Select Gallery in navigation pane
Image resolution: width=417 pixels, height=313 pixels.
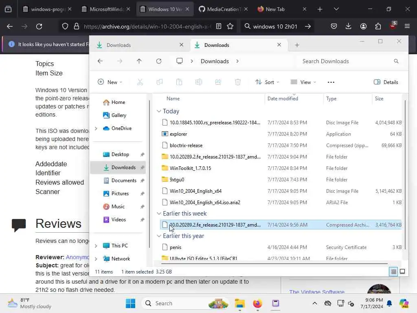119,115
